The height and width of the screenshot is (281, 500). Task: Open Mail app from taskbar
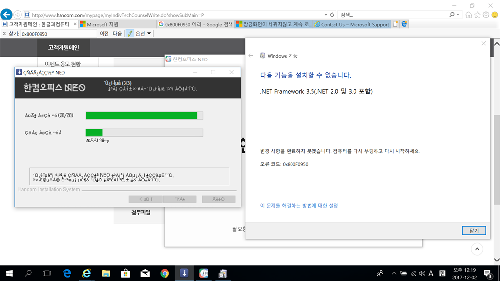click(145, 273)
